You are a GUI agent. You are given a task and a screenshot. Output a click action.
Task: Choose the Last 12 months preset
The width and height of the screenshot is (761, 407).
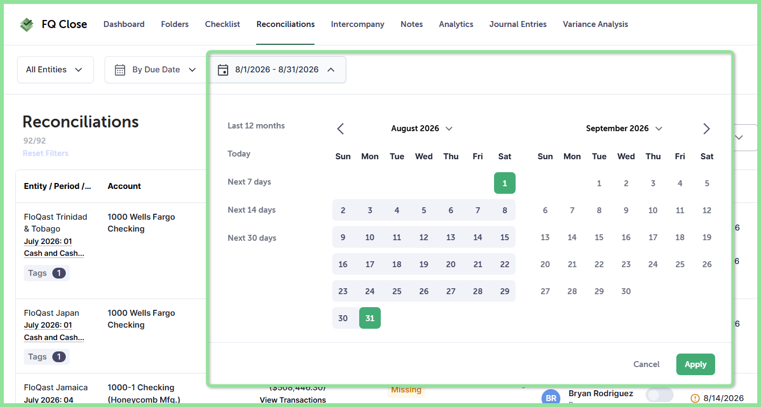click(x=256, y=126)
